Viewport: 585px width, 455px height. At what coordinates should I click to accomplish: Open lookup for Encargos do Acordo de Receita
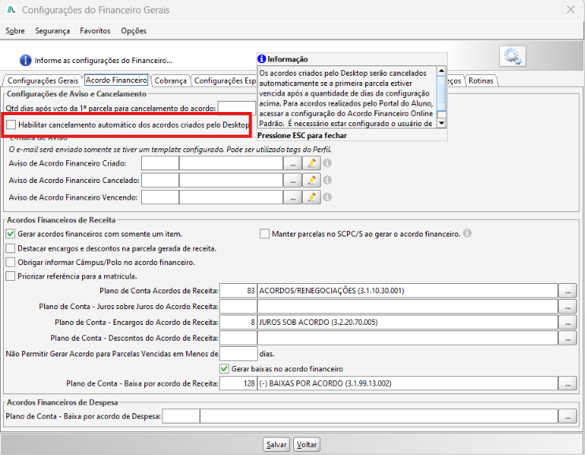click(x=568, y=322)
